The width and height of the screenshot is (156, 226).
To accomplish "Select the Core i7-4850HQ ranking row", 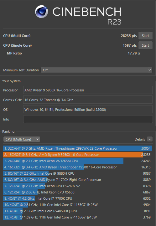I will 78,211.
